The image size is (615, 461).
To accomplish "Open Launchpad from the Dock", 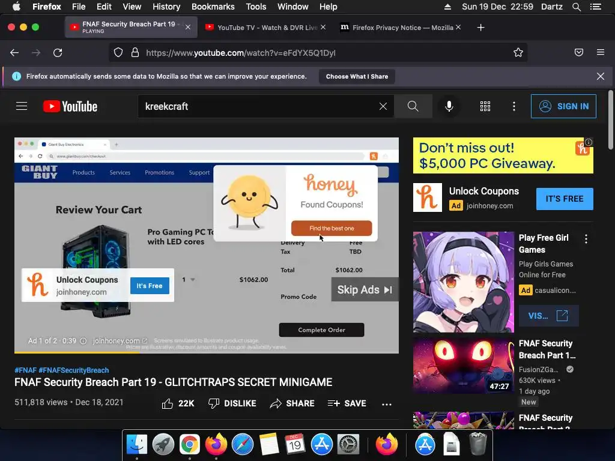I will coord(163,444).
